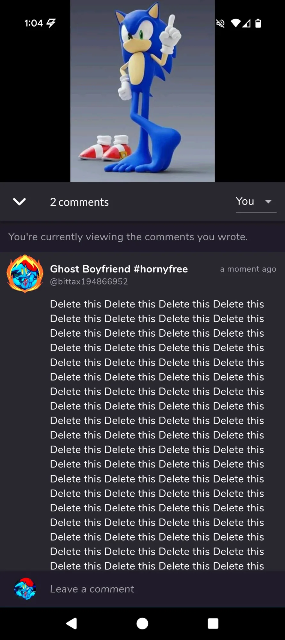
Task: Tap the Android recent apps square button
Action: 213,623
